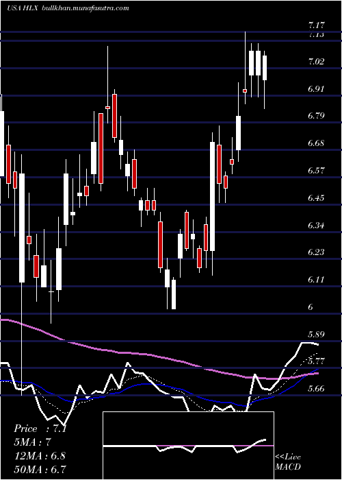Click the 6.57 price axis label
The height and width of the screenshot is (480, 342).
(x=317, y=171)
